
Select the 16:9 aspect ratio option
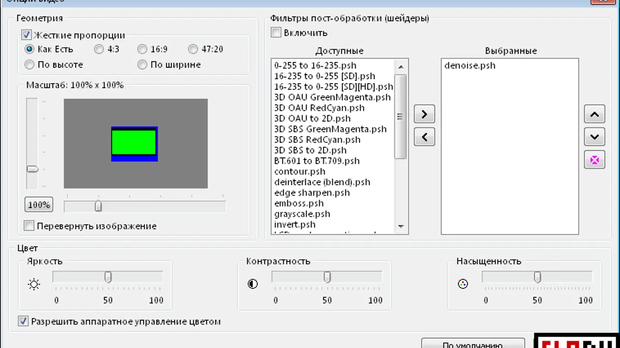[x=142, y=49]
